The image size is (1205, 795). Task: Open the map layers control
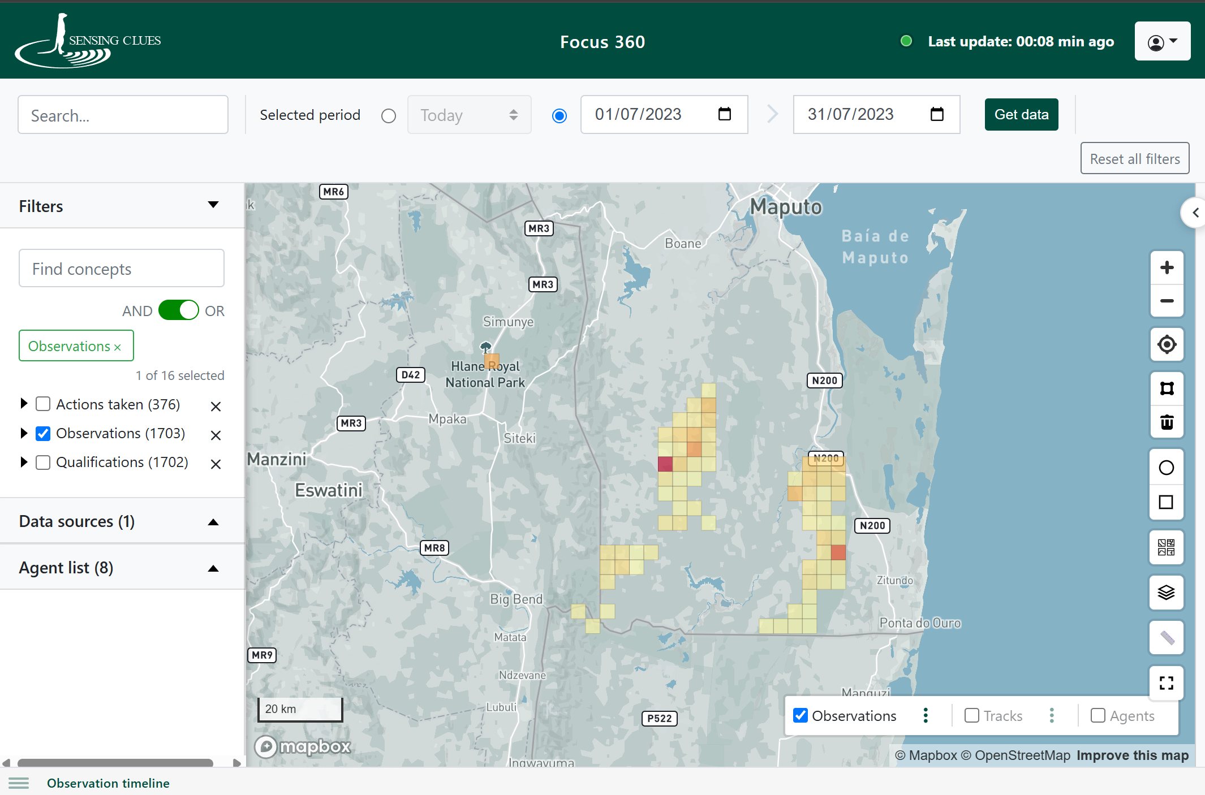click(x=1166, y=592)
